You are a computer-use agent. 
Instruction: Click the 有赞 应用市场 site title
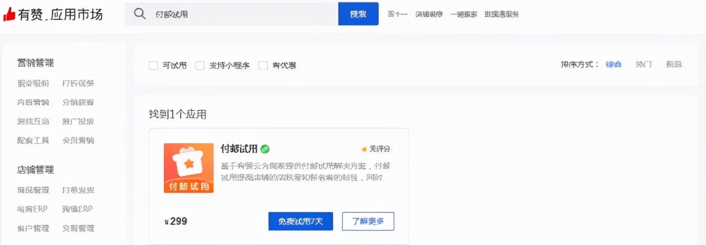tap(60, 15)
